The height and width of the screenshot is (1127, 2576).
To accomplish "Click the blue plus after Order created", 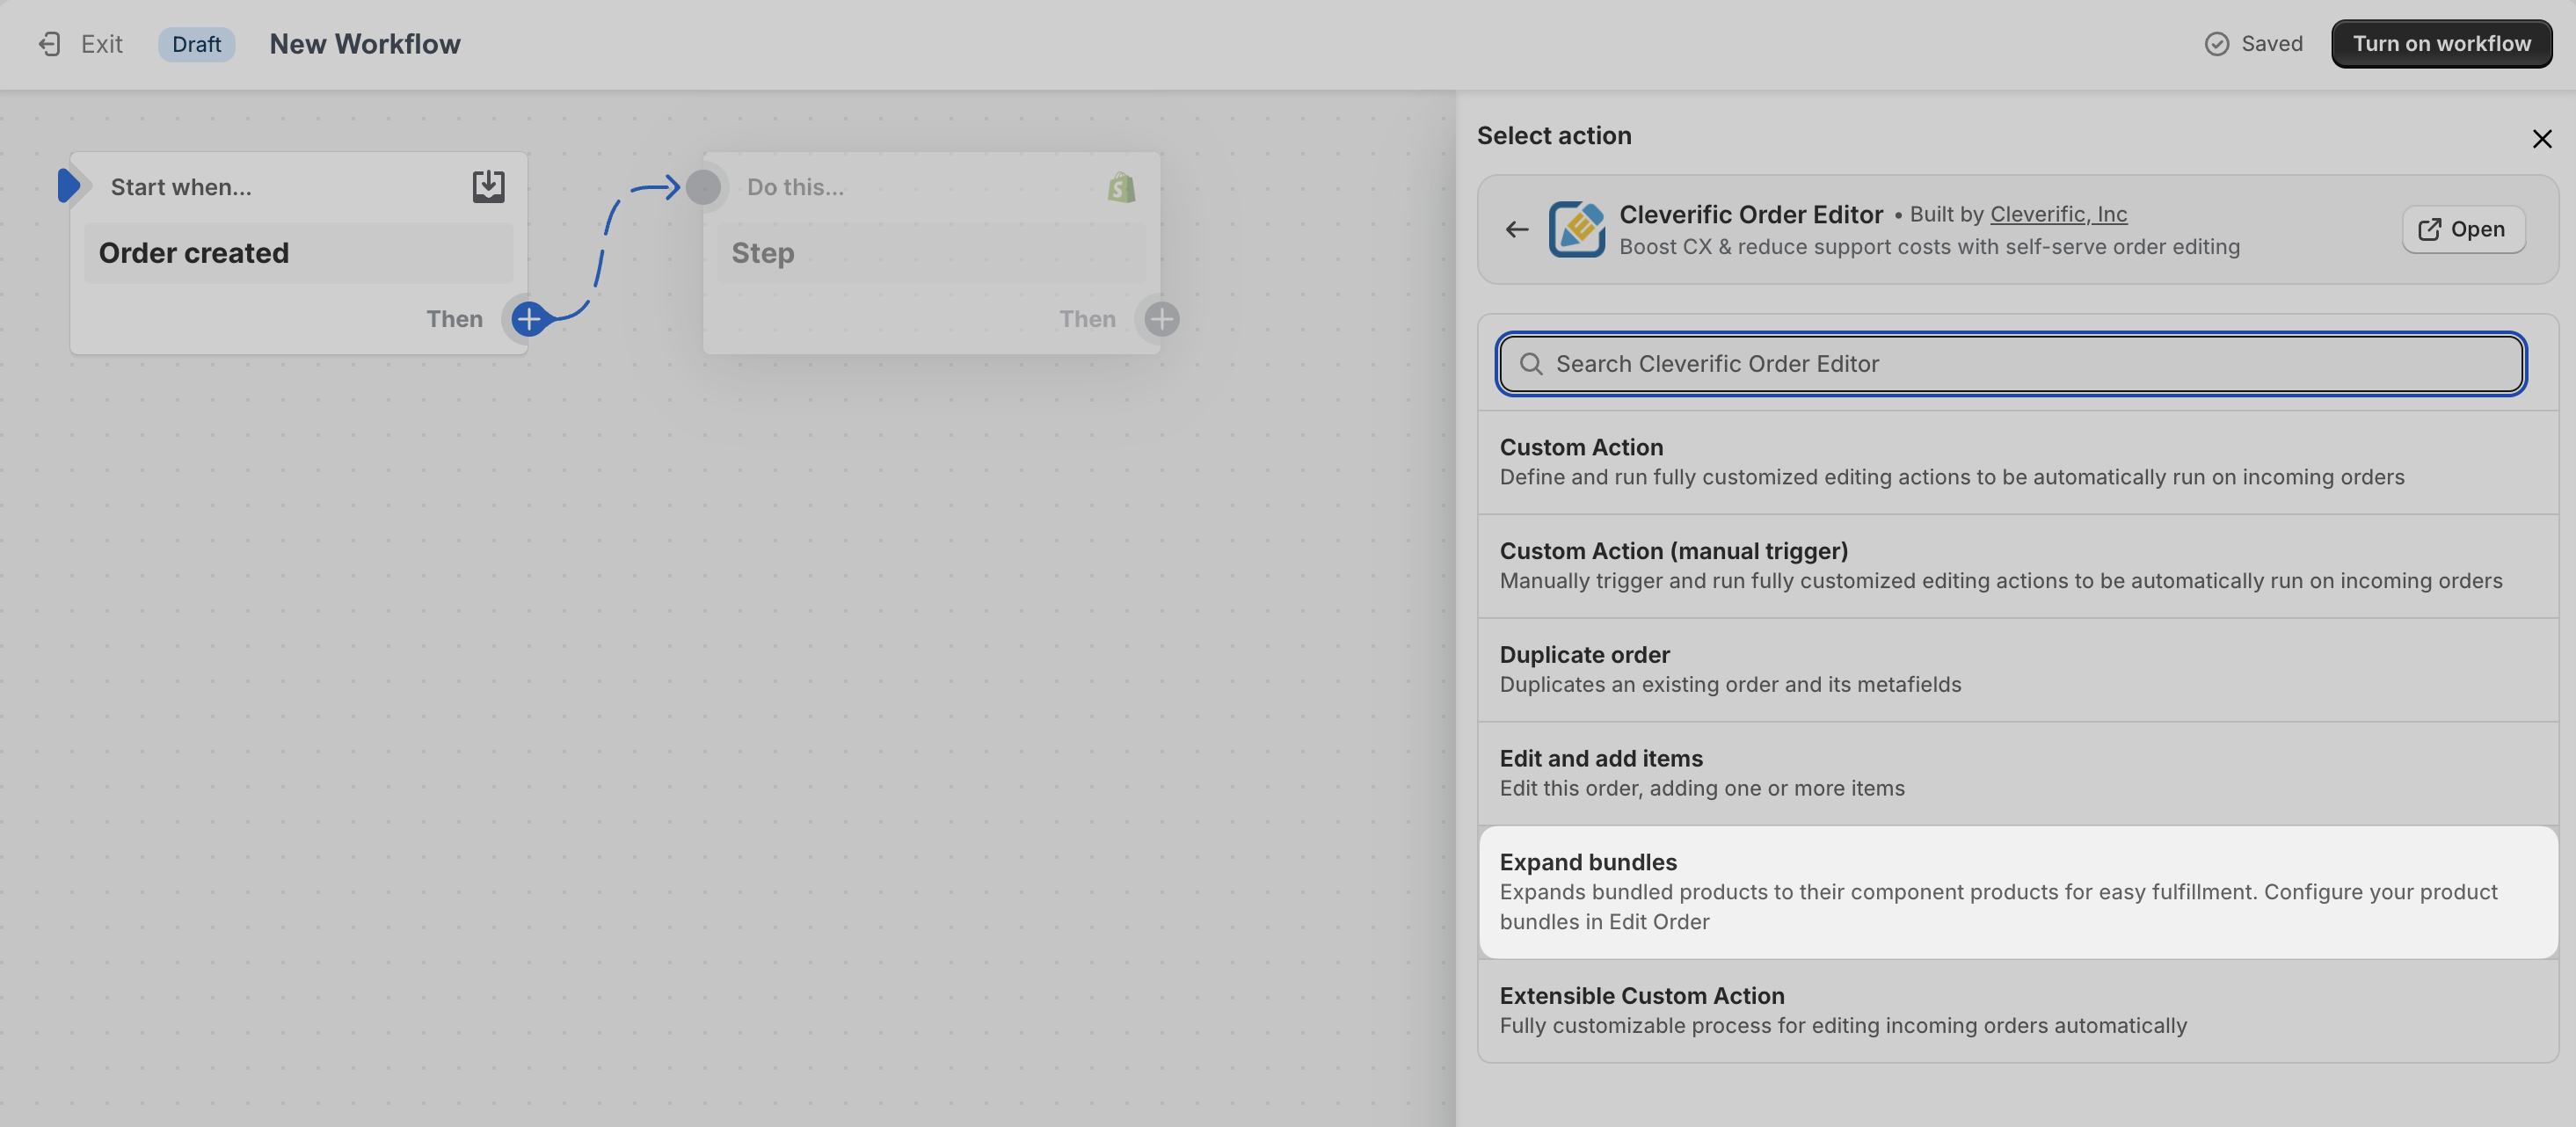I will [x=528, y=319].
